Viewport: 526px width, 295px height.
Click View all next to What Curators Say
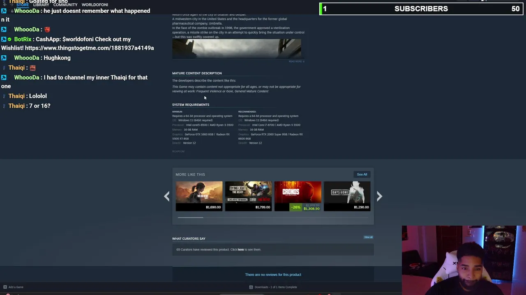(368, 237)
